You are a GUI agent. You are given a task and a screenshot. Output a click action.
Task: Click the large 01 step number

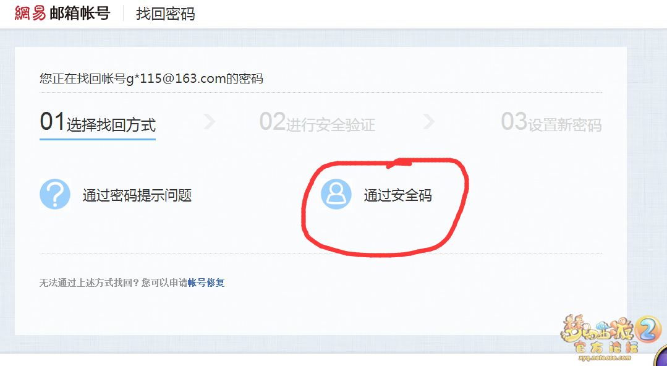point(53,121)
